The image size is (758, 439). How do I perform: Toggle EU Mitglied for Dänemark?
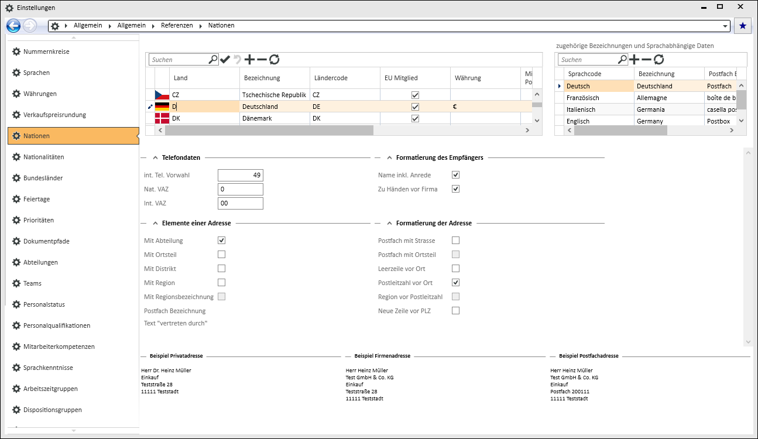click(x=416, y=118)
